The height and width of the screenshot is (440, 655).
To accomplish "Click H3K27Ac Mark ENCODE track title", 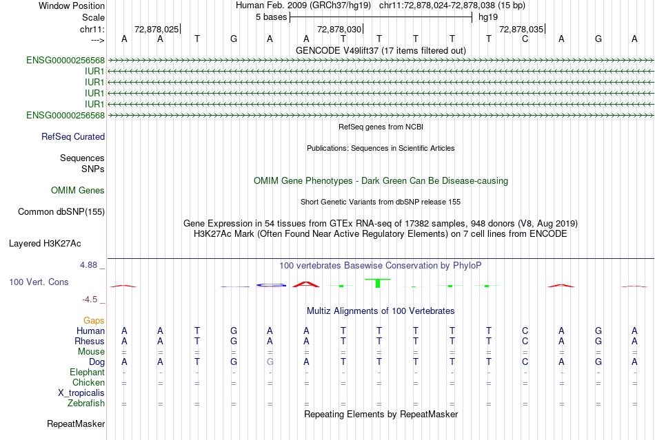I will 381,234.
